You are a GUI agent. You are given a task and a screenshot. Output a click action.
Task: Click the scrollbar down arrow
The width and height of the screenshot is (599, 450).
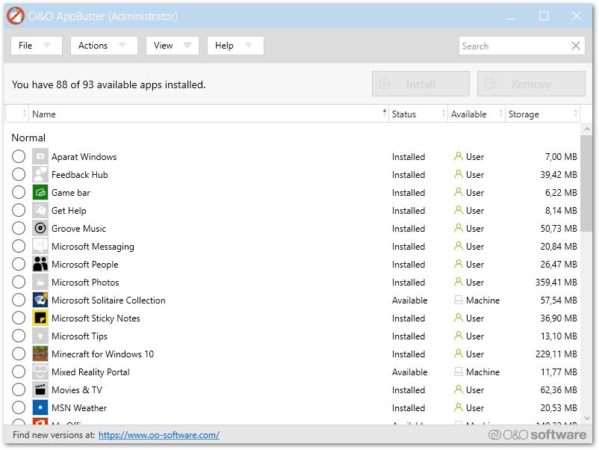click(587, 419)
